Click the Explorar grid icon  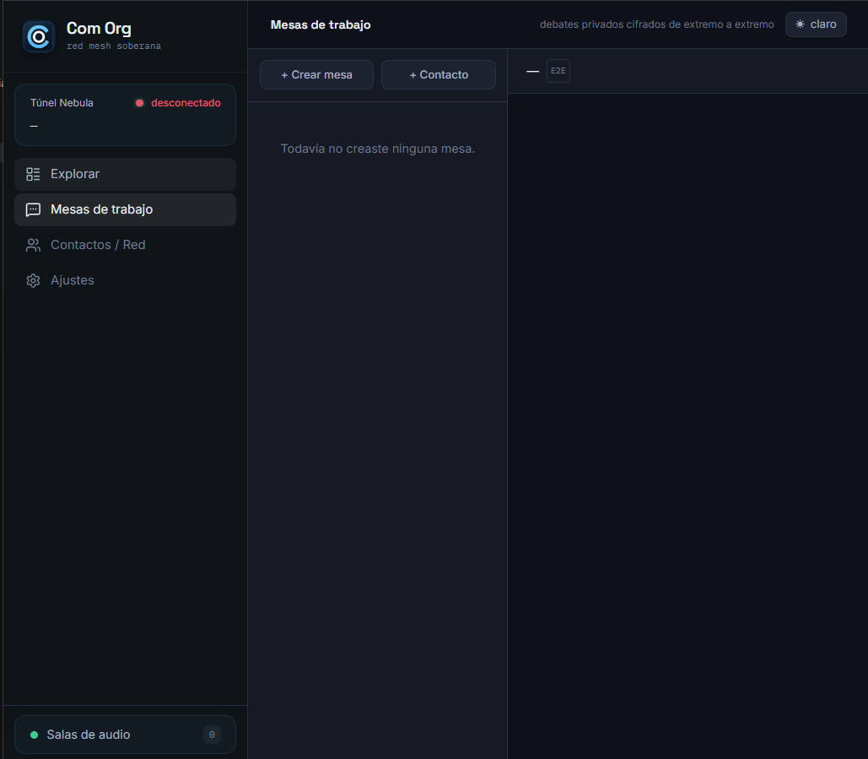click(x=33, y=175)
